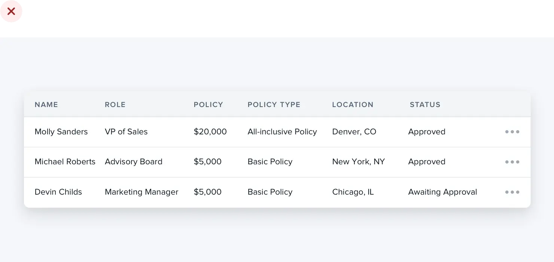Select the Molly Sanders name cell
The height and width of the screenshot is (262, 554).
point(61,132)
